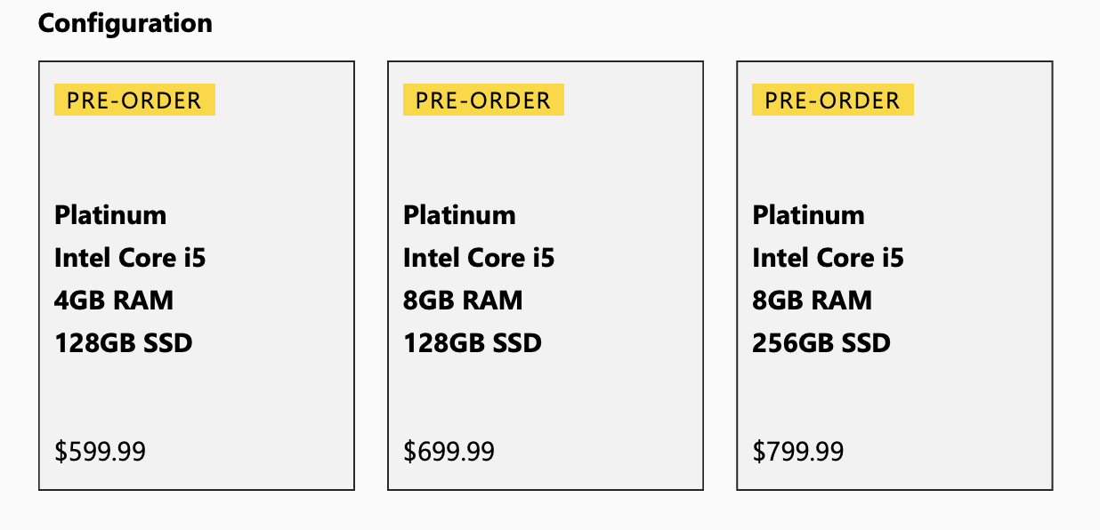Click the Configuration heading

(x=125, y=23)
